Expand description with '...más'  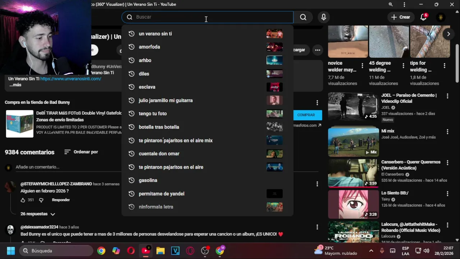click(x=15, y=85)
